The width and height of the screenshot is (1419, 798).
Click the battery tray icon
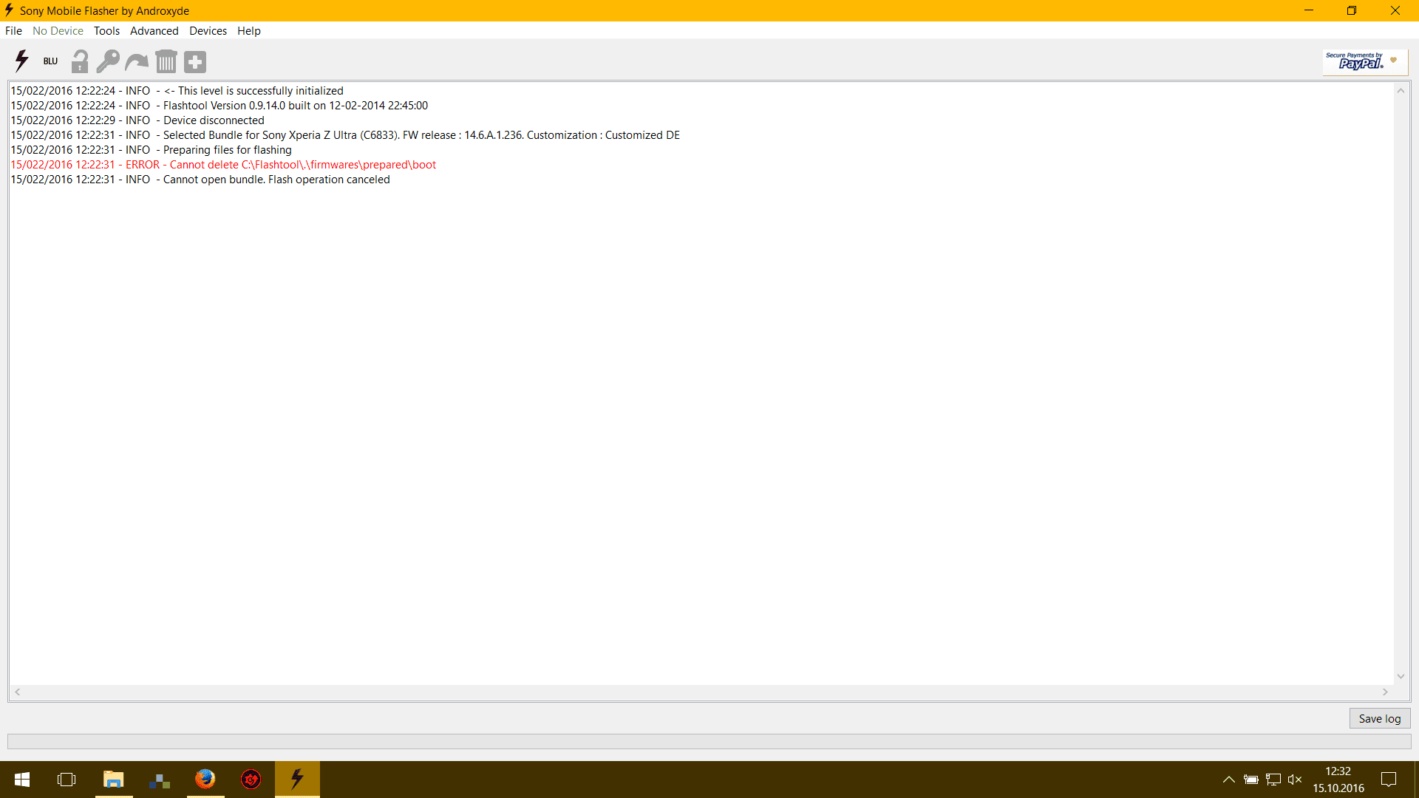1251,780
